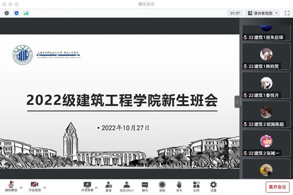Collapse the participant sidebar arrow
The height and width of the screenshot is (195, 293).
point(237,102)
